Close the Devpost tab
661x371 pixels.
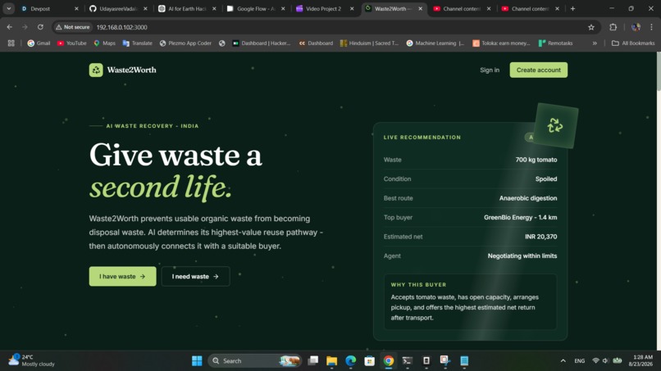coord(76,8)
